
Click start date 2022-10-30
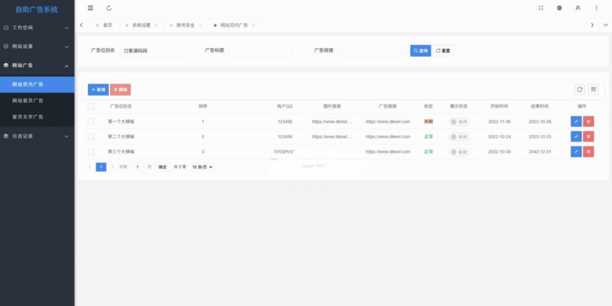499,152
